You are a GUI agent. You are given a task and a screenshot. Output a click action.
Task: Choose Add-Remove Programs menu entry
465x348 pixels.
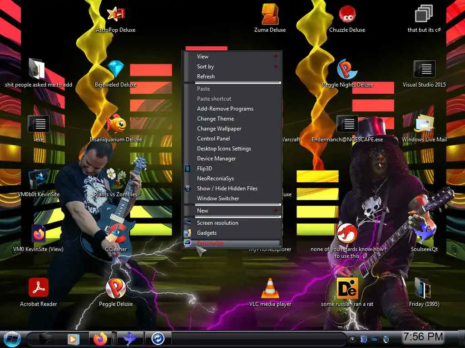[x=232, y=109]
